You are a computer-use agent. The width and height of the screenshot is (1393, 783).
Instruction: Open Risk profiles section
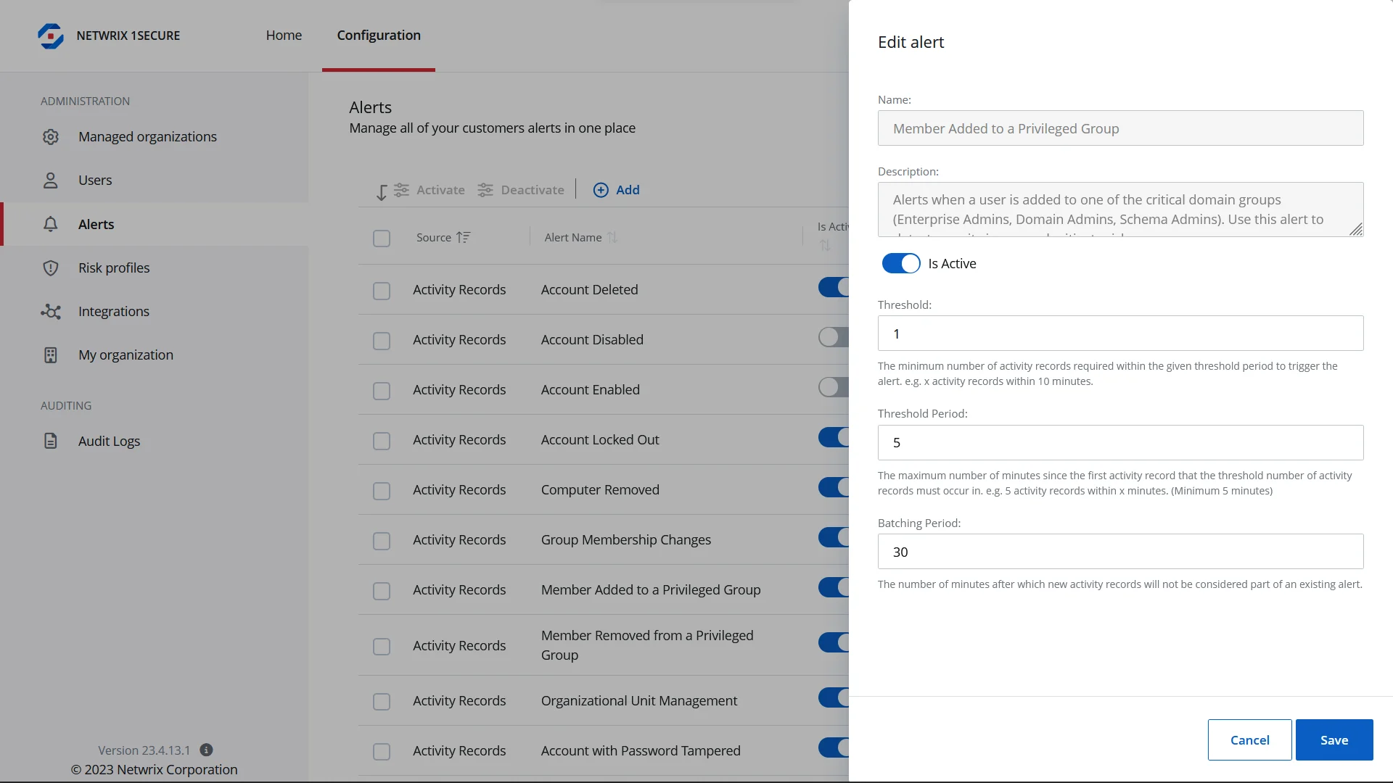(x=114, y=268)
